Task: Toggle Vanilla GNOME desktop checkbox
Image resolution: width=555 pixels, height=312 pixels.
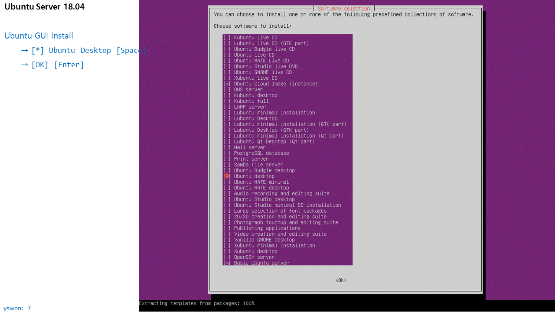Action: point(227,240)
